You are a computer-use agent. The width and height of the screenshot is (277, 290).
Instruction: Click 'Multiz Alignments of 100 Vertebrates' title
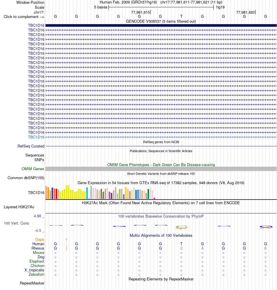click(x=161, y=235)
